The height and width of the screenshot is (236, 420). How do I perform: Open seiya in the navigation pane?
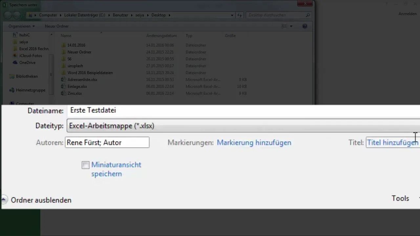[24, 42]
